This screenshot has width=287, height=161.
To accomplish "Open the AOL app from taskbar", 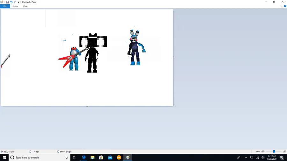I will click(x=119, y=157).
